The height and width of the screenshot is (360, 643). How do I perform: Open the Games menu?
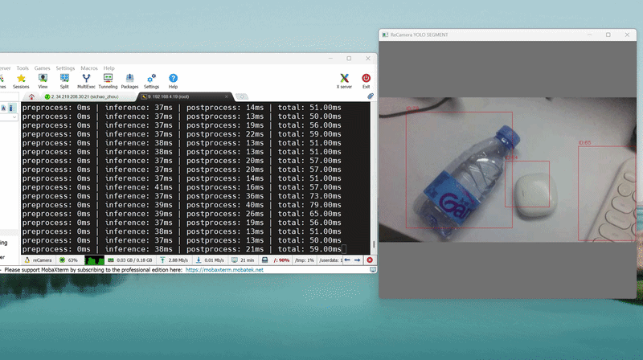(x=42, y=68)
